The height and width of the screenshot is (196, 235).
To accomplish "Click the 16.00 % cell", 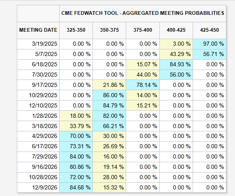I will (x=109, y=156).
